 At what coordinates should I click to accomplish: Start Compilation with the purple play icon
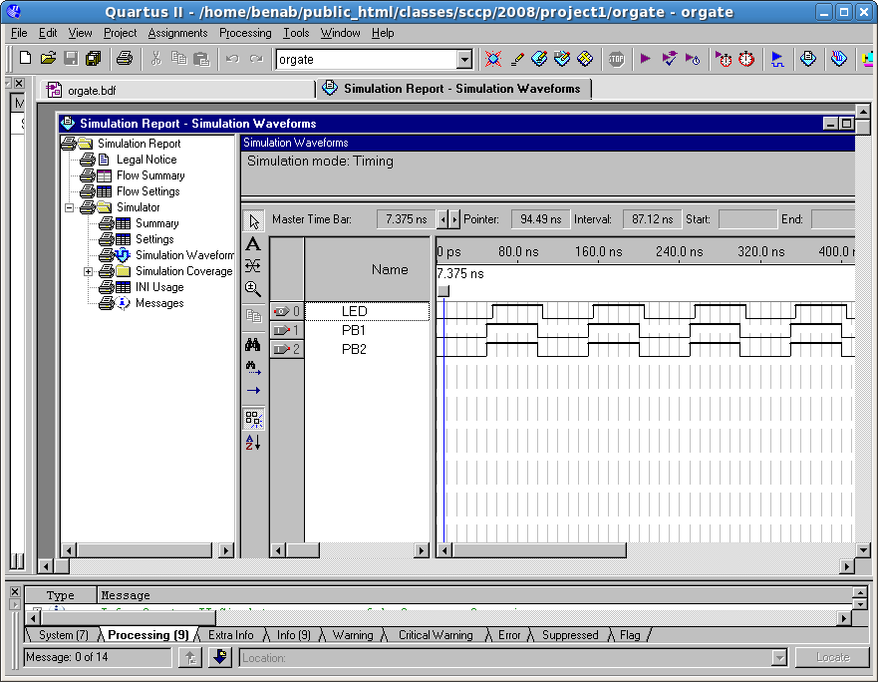(x=645, y=59)
